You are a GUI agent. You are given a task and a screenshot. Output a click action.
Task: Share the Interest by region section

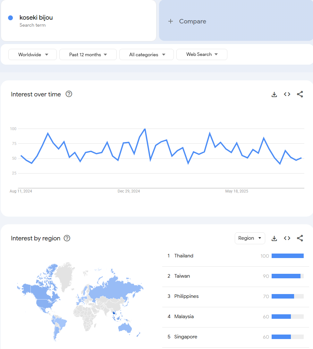point(300,238)
